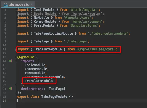Screen dimensions: 147x108
Task: Click the imports property on line 14
Action: pyautogui.click(x=28, y=61)
